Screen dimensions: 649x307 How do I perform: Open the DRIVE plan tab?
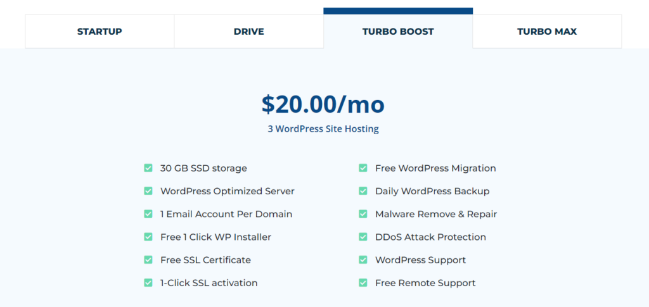(x=248, y=32)
